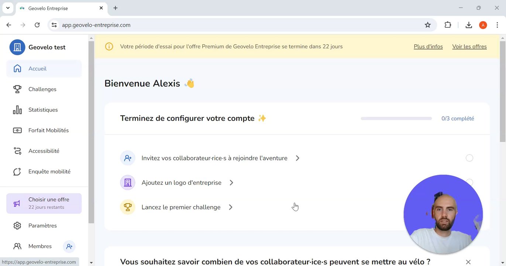Click the yellow trophy challenge icon

tap(128, 207)
